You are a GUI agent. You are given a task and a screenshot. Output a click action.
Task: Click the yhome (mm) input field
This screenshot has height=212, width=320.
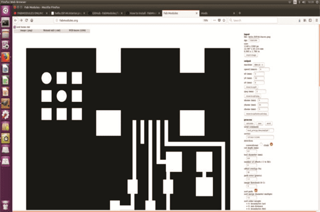click(263, 105)
